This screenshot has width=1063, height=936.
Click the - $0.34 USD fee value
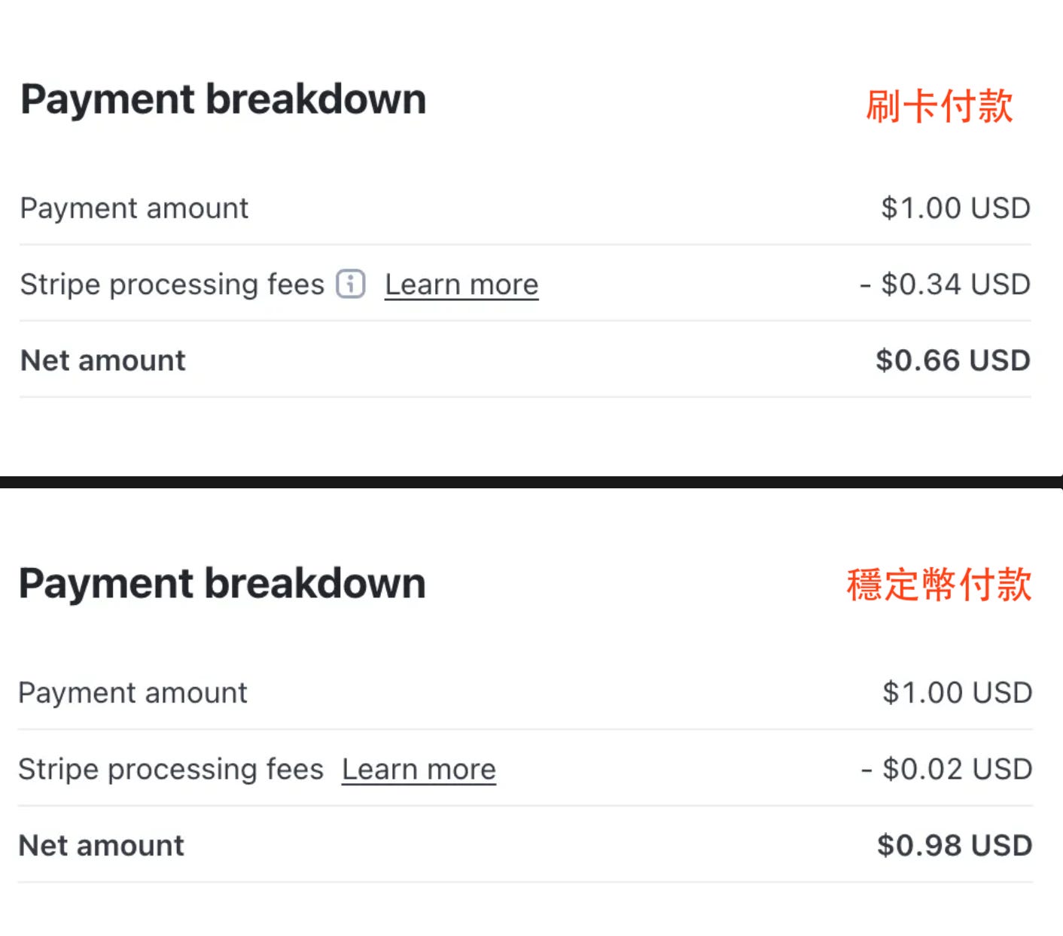pos(946,284)
